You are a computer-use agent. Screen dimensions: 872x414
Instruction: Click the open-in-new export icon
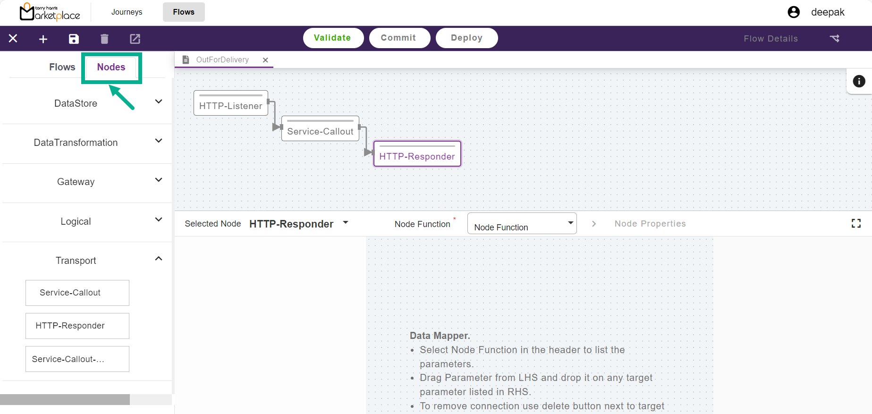pos(135,39)
